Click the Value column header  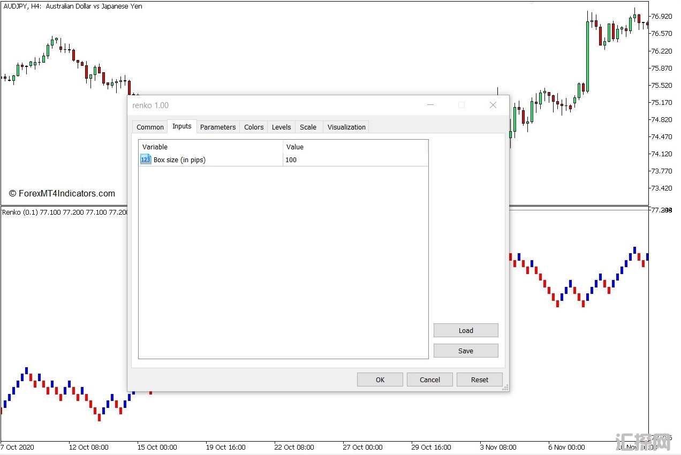pos(355,147)
